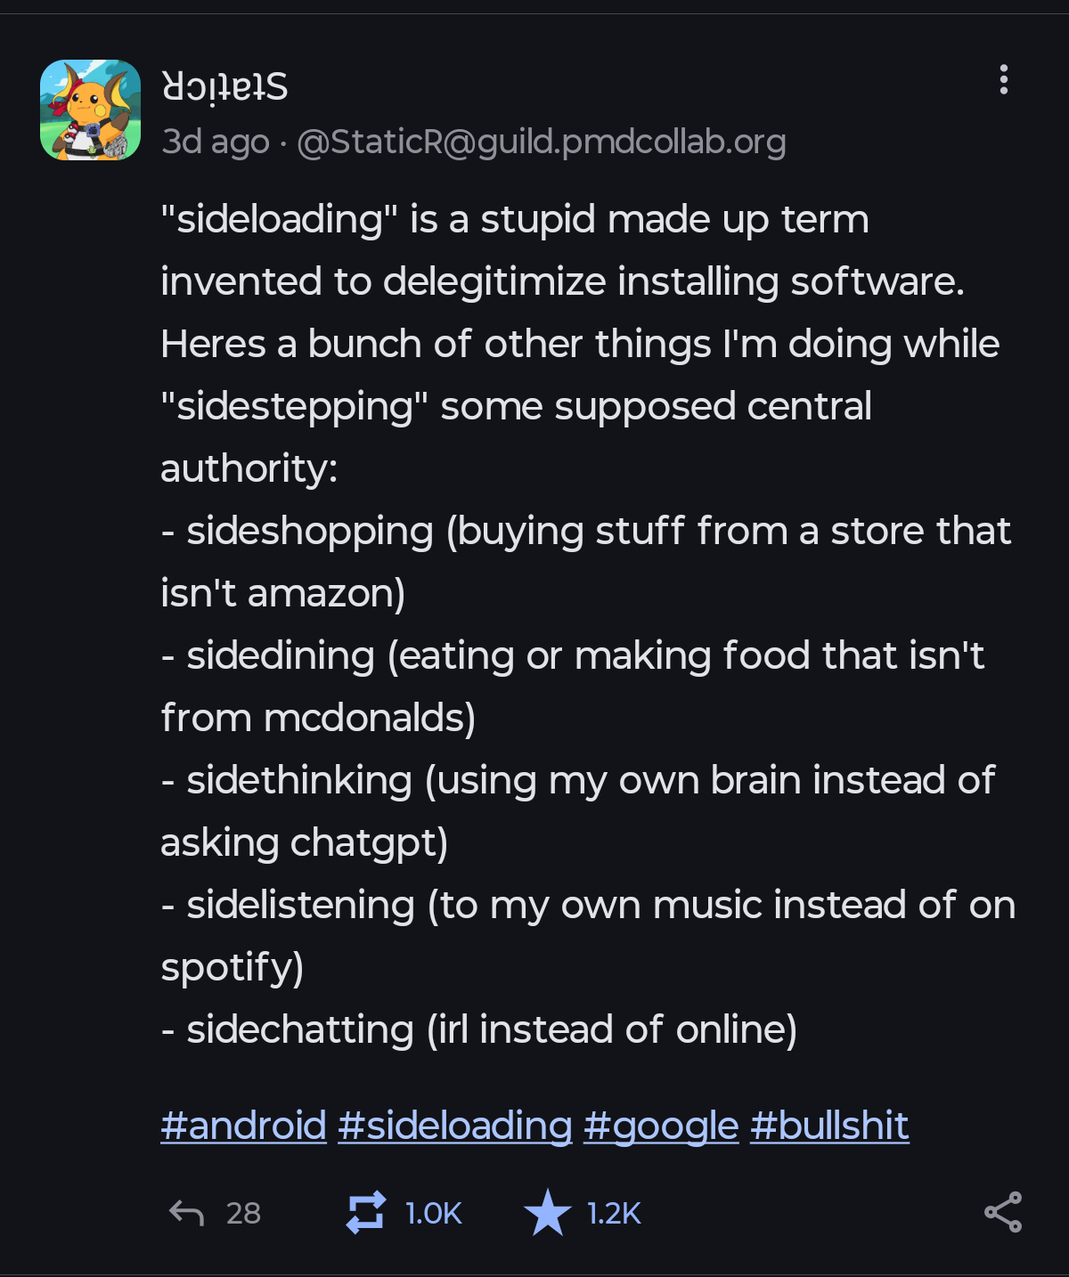Click the @StaticR@guild.pmdcollab.org handle

click(x=541, y=142)
